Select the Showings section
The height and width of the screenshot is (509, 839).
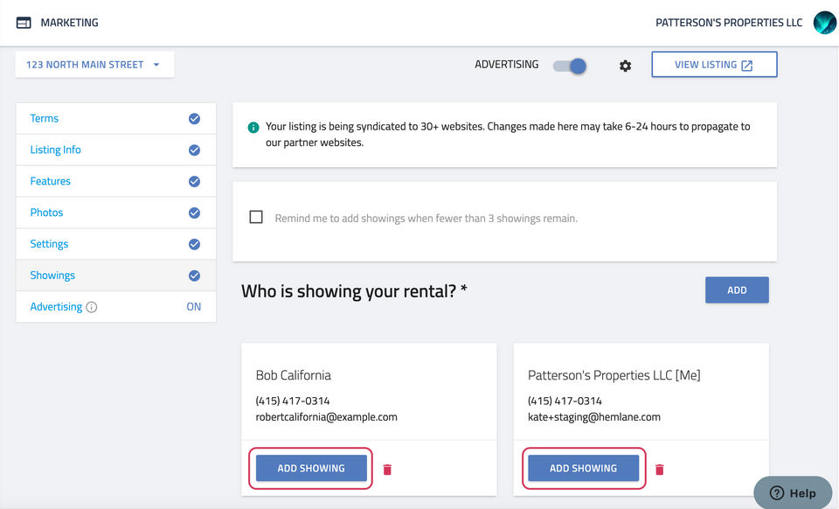pyautogui.click(x=116, y=275)
